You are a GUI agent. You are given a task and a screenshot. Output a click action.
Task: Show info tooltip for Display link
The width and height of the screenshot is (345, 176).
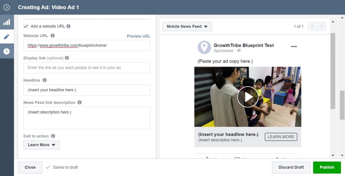point(67,58)
